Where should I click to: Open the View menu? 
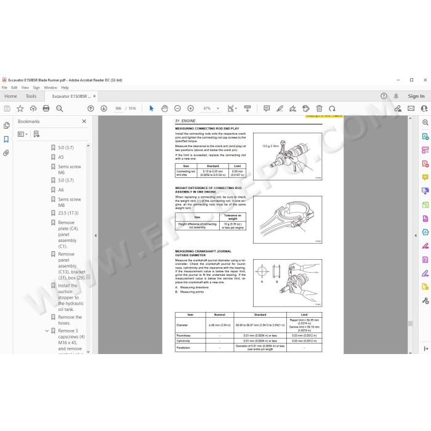25,87
